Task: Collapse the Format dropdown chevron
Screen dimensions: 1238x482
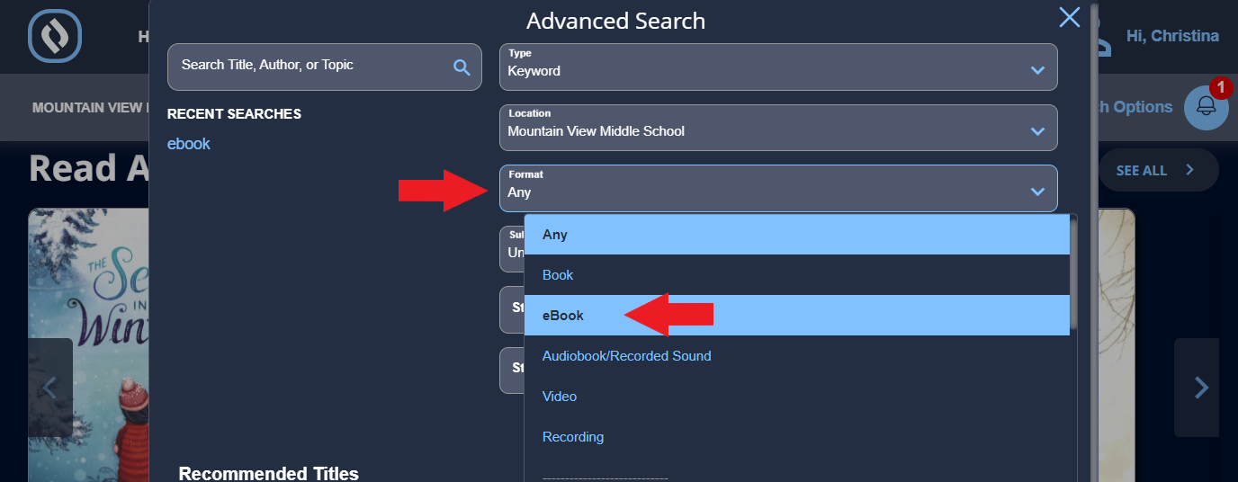Action: [1037, 192]
